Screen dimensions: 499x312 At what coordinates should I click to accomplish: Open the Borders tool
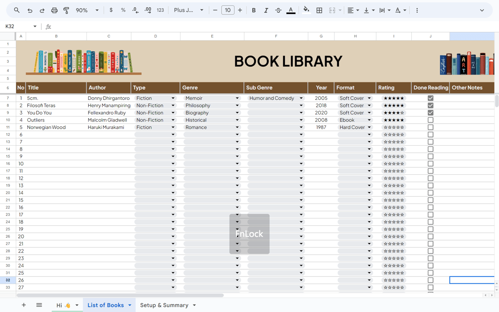click(x=319, y=10)
